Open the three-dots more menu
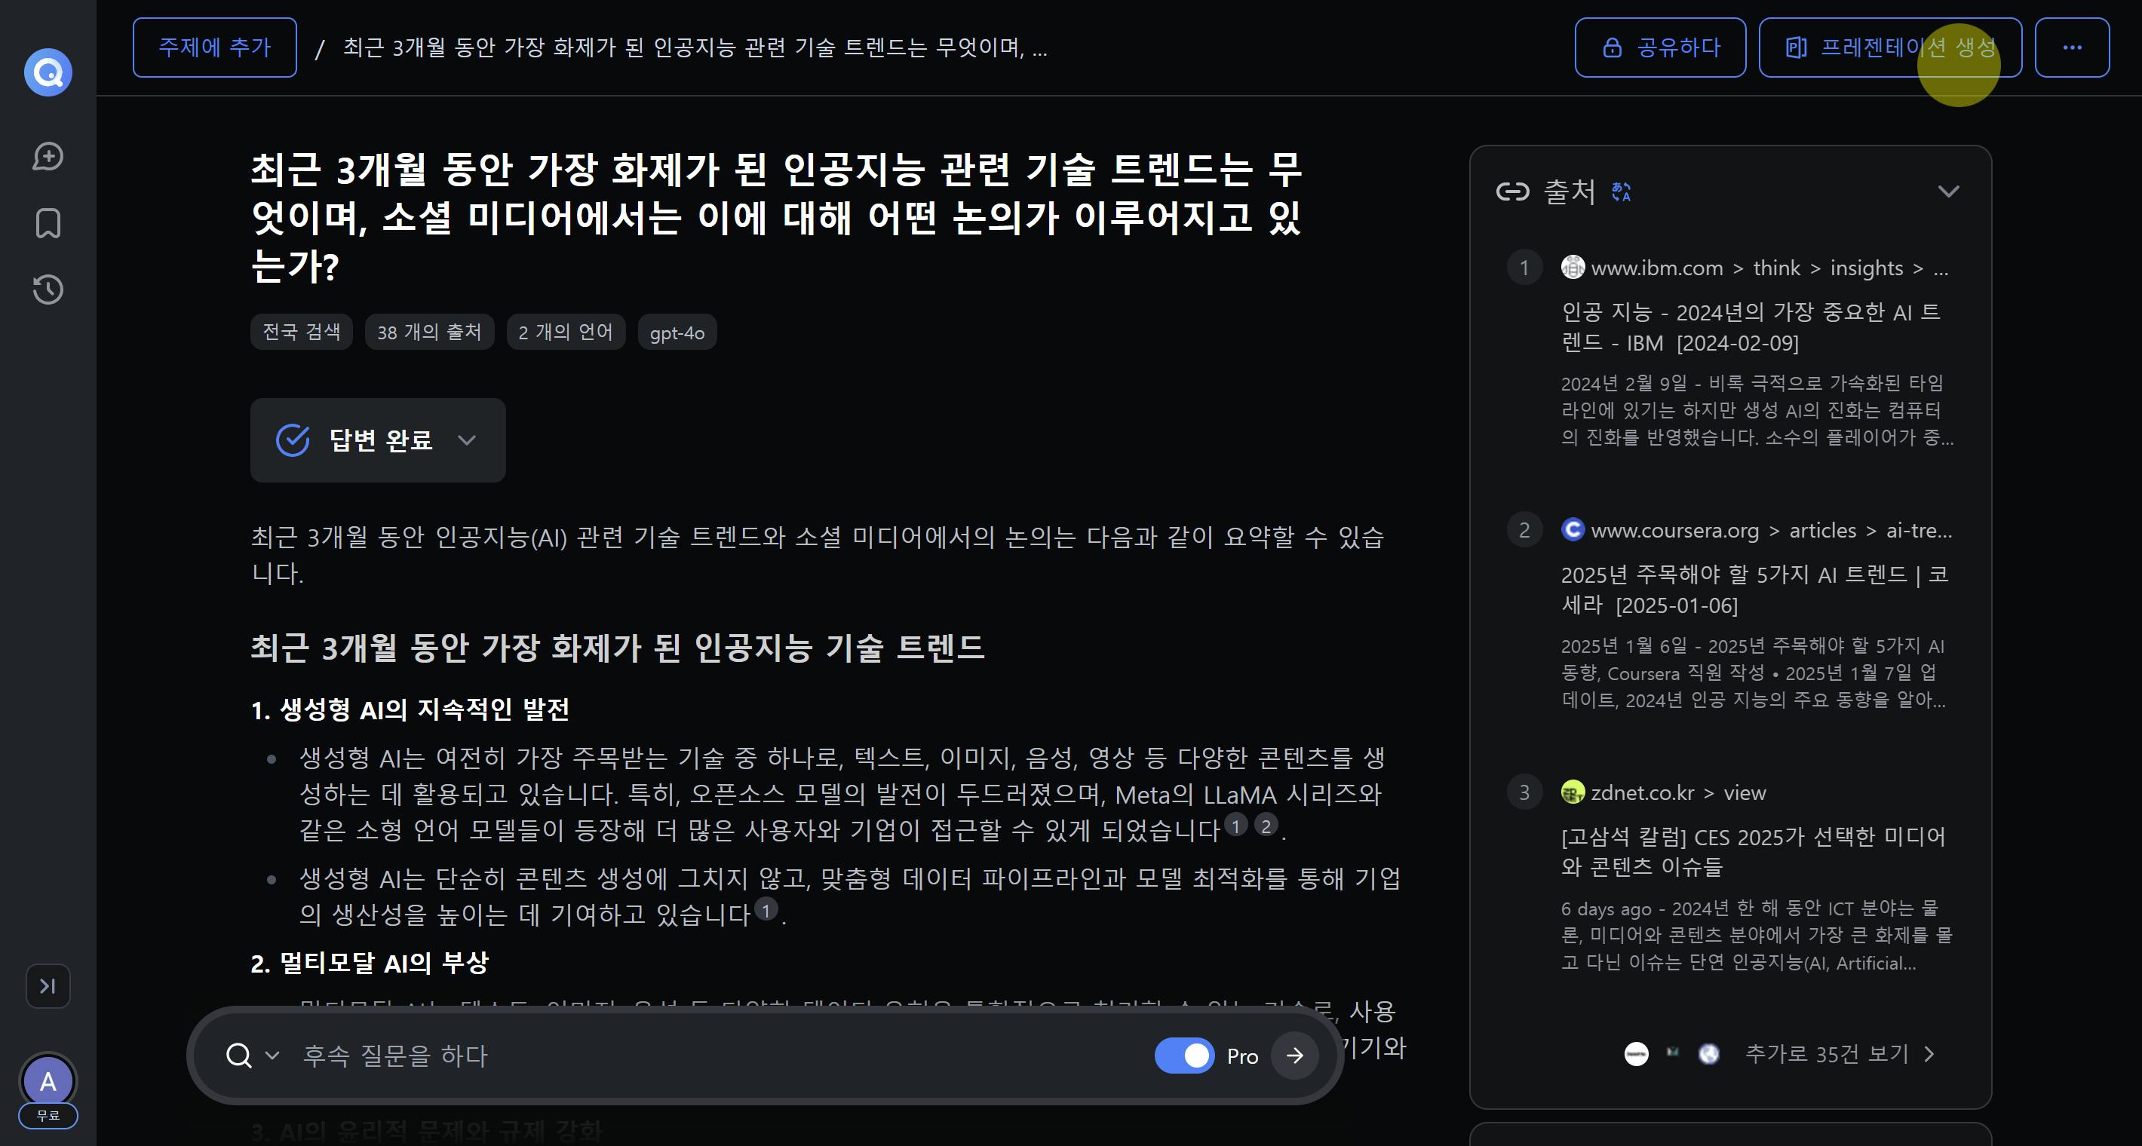2142x1146 pixels. [x=2071, y=47]
